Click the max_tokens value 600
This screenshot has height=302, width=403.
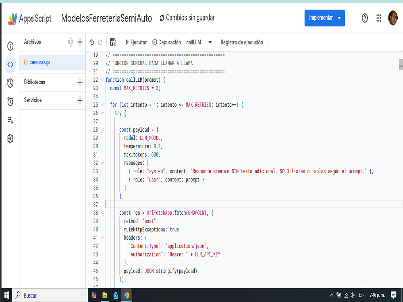pyautogui.click(x=155, y=155)
